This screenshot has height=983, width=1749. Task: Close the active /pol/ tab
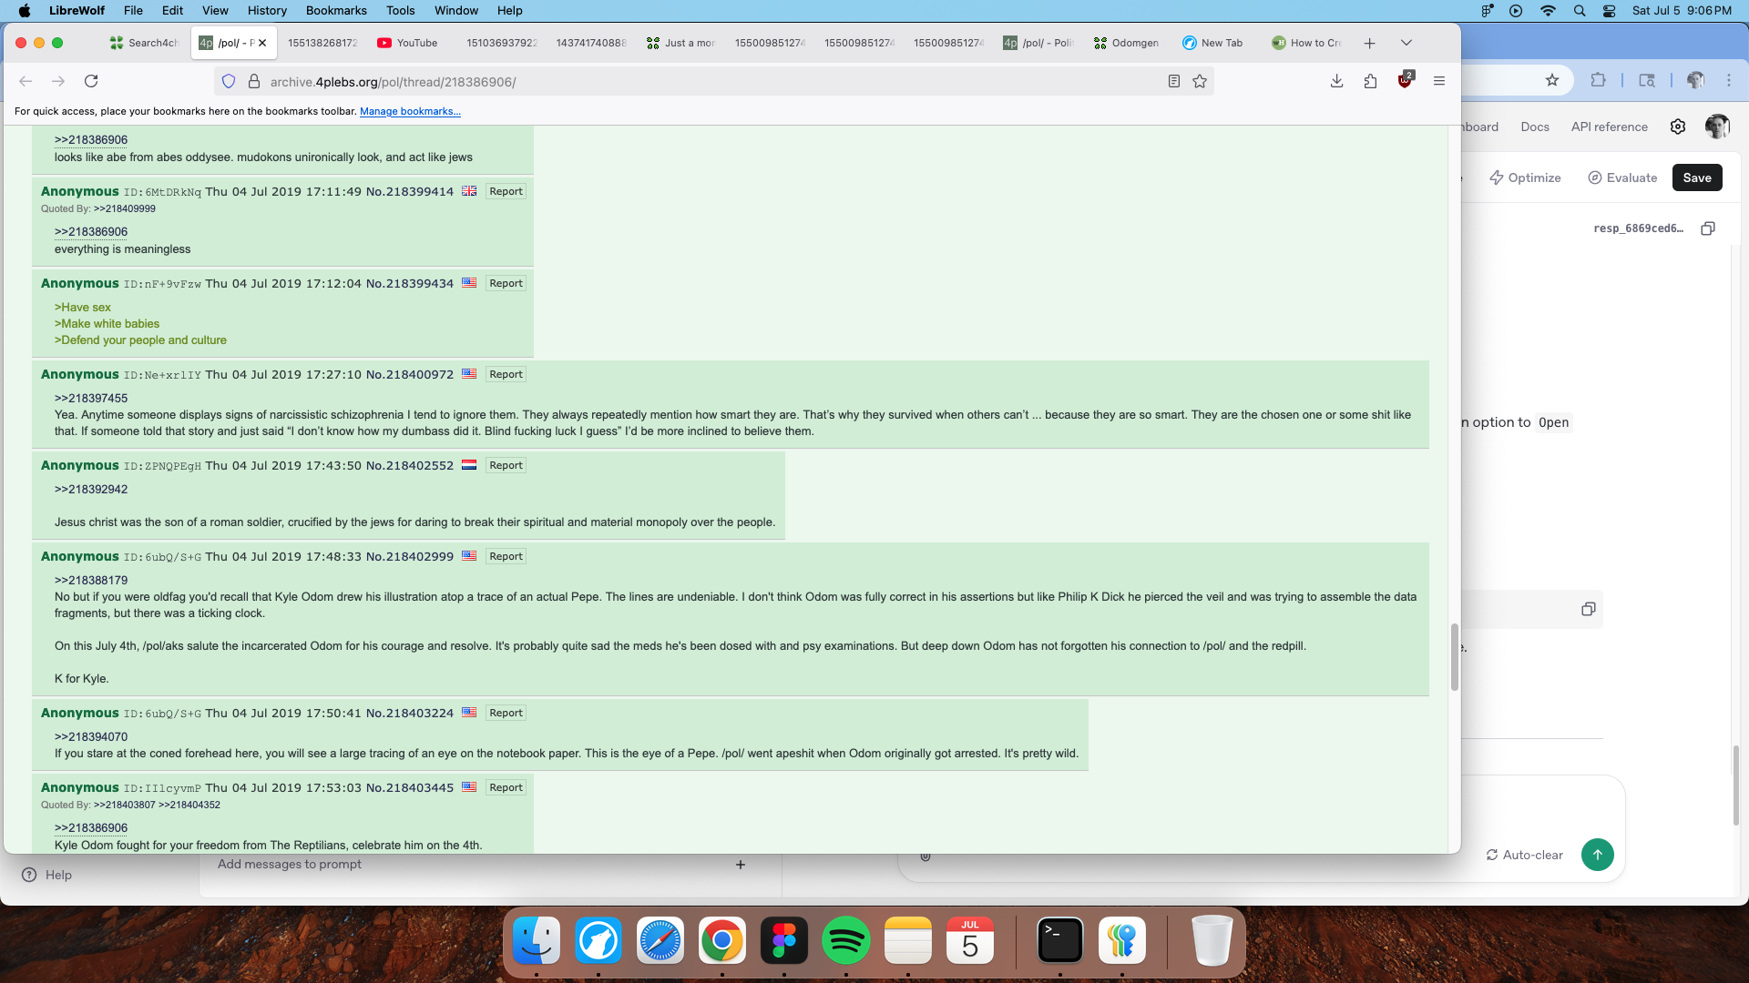pos(262,43)
